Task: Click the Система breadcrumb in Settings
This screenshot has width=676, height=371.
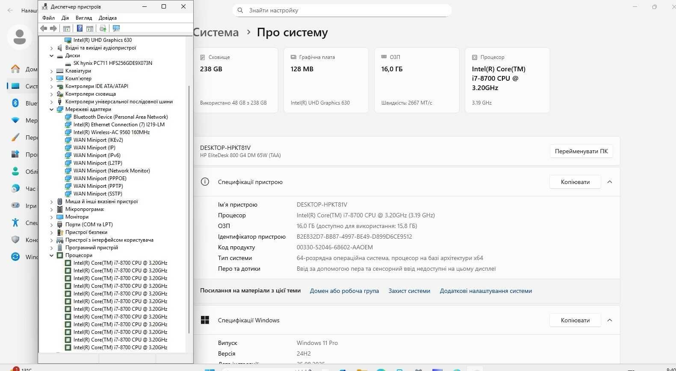Action: [x=216, y=32]
